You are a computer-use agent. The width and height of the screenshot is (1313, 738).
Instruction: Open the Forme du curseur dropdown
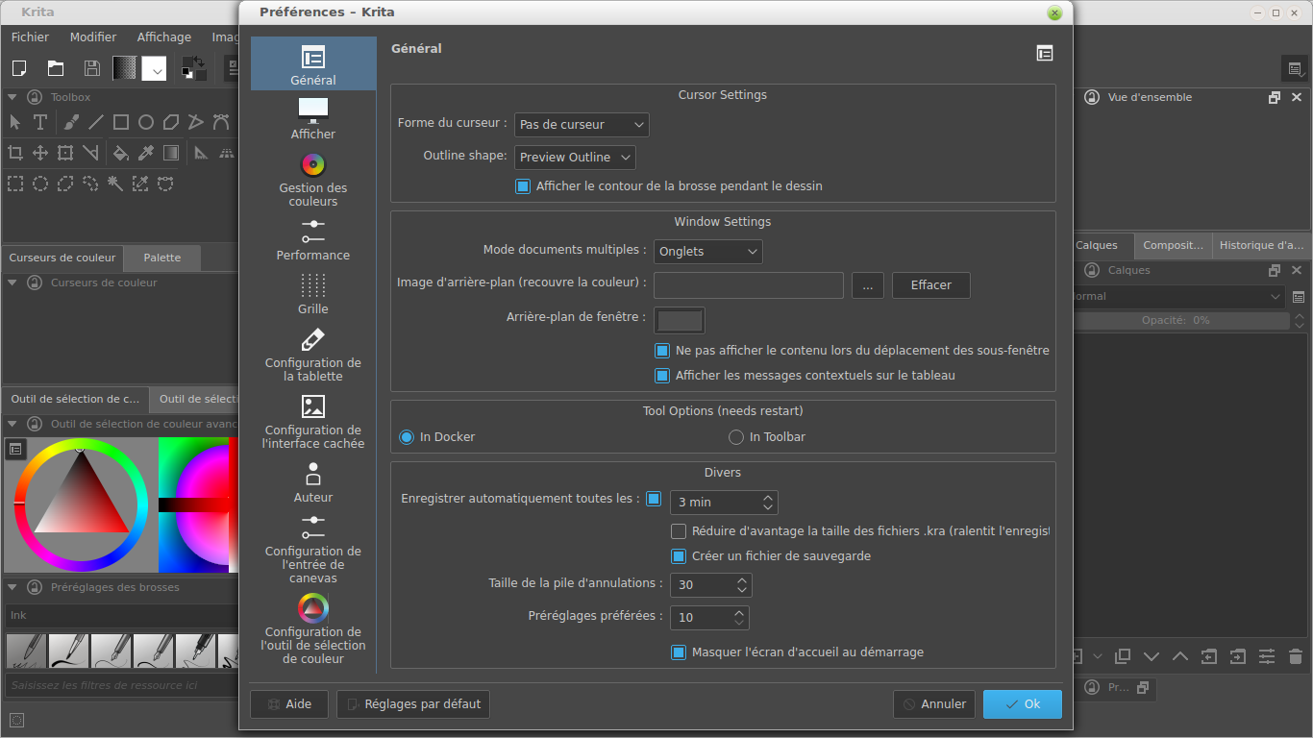[582, 125]
